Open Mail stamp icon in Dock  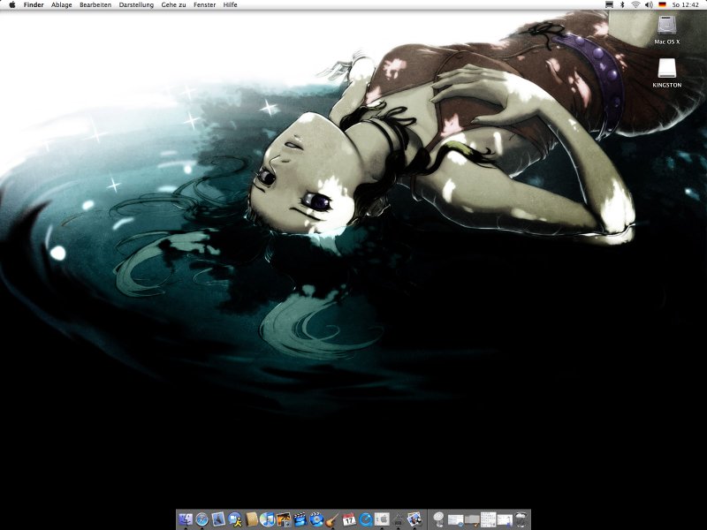218,519
